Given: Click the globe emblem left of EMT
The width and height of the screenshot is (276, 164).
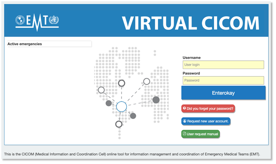Looking at the screenshot, I should [20, 20].
